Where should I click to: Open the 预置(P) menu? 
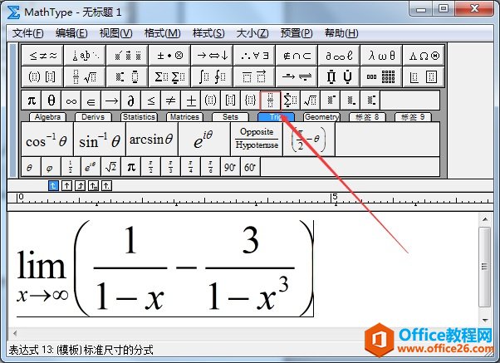click(x=297, y=33)
